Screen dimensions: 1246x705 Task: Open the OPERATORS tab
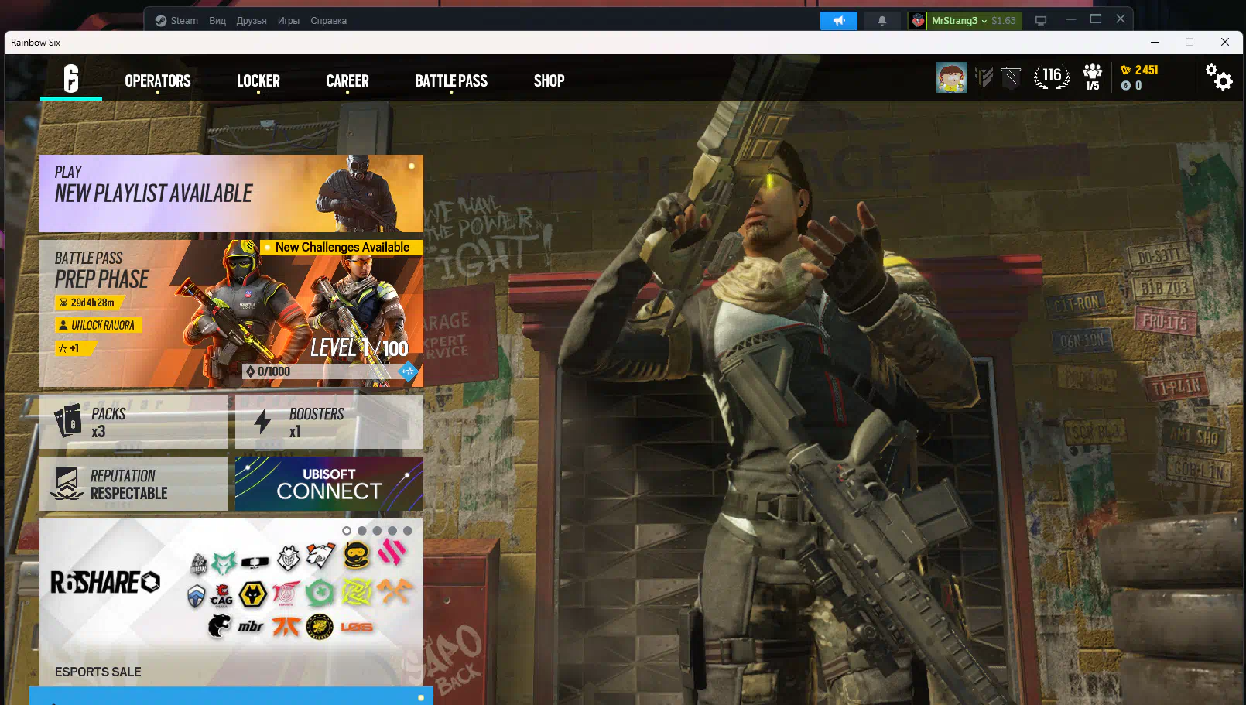[158, 80]
